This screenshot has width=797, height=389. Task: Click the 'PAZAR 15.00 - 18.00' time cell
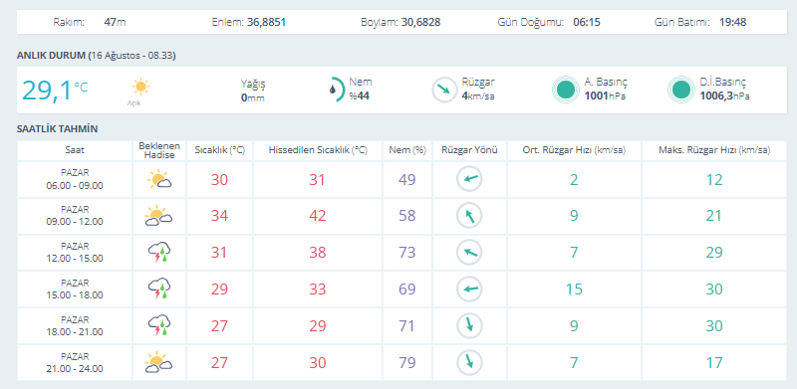coord(75,289)
